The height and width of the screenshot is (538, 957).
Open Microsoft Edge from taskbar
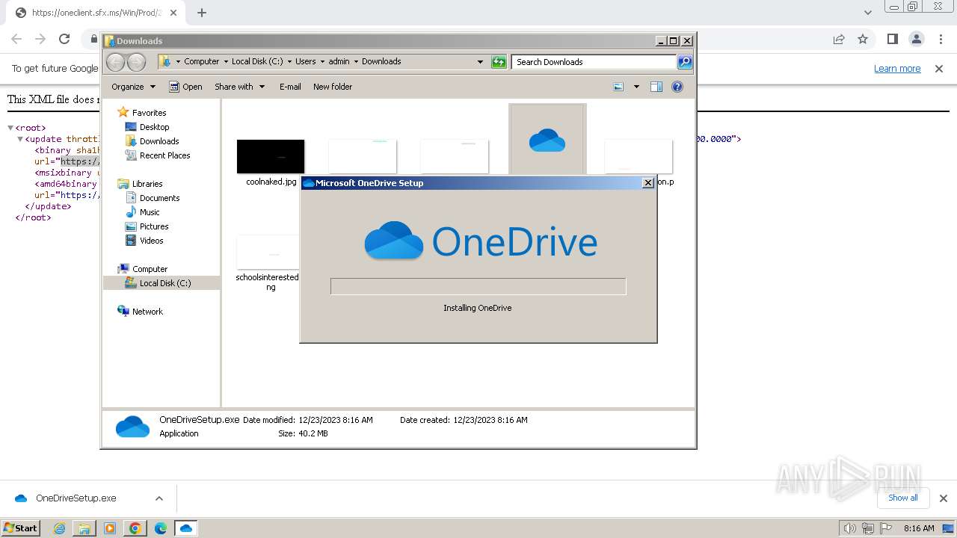[161, 528]
